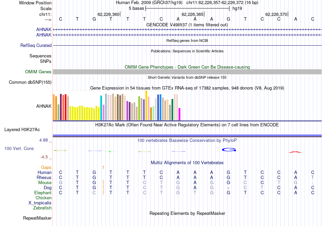The width and height of the screenshot is (322, 226).
Task: Click the 5 bases scale bar label
Action: [136, 8]
